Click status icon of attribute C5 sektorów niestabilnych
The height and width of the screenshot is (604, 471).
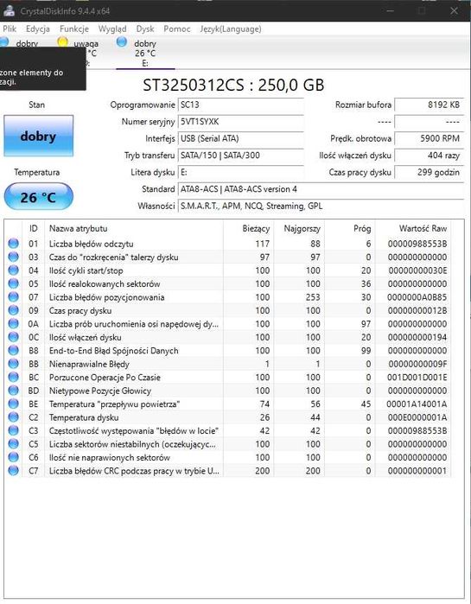coord(14,444)
